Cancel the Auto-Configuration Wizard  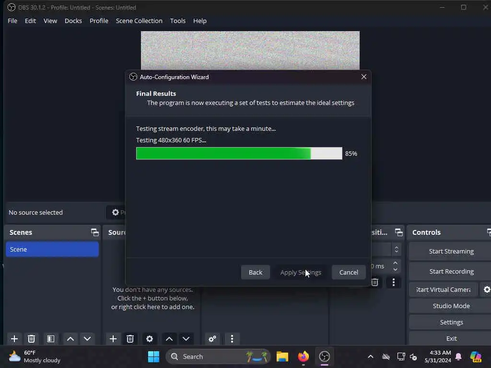(x=349, y=272)
